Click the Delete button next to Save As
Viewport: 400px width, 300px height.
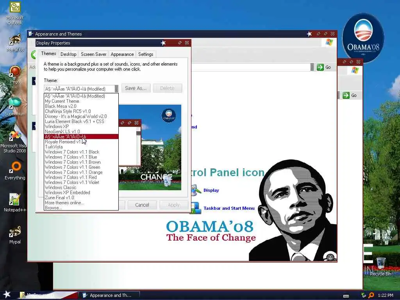pyautogui.click(x=167, y=88)
